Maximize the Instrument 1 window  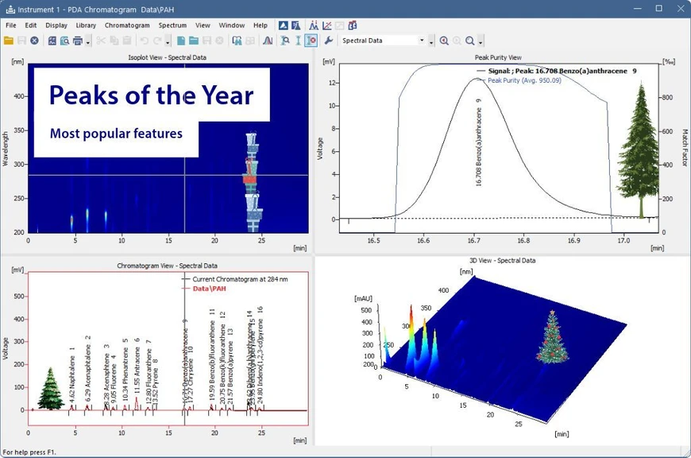coord(658,9)
